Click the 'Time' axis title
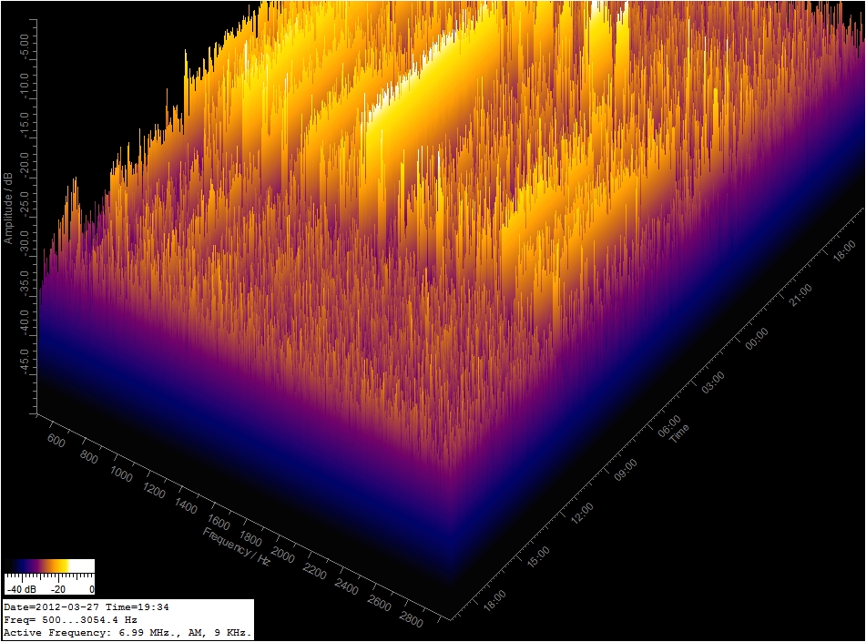 tap(679, 433)
